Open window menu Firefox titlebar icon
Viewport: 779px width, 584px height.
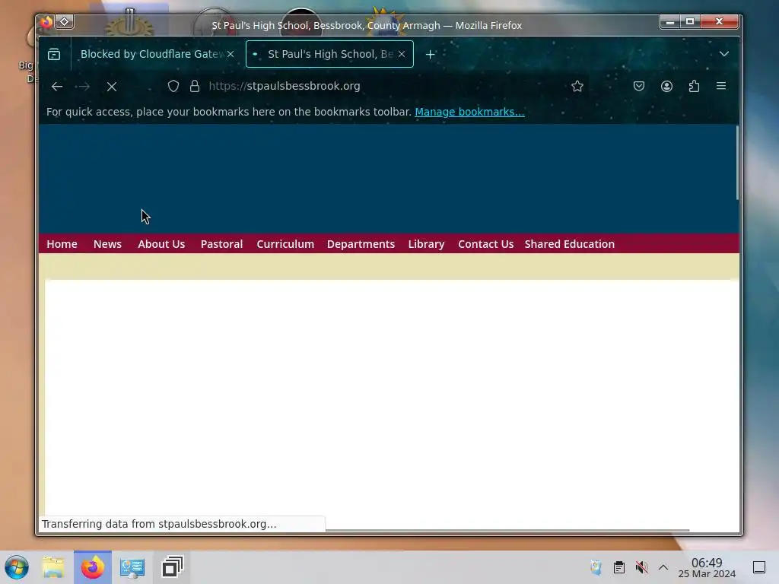tap(46, 22)
